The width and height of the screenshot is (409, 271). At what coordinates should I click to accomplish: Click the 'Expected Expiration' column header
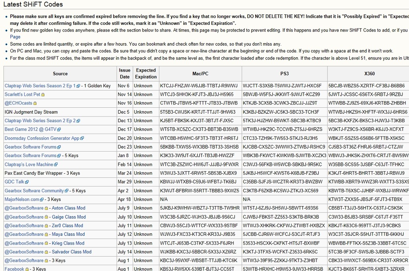[x=146, y=74]
